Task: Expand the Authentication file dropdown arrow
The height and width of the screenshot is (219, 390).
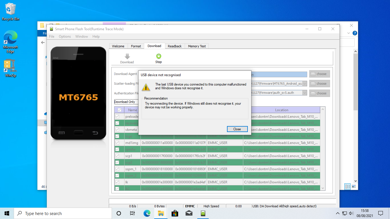Action: tap(305, 93)
